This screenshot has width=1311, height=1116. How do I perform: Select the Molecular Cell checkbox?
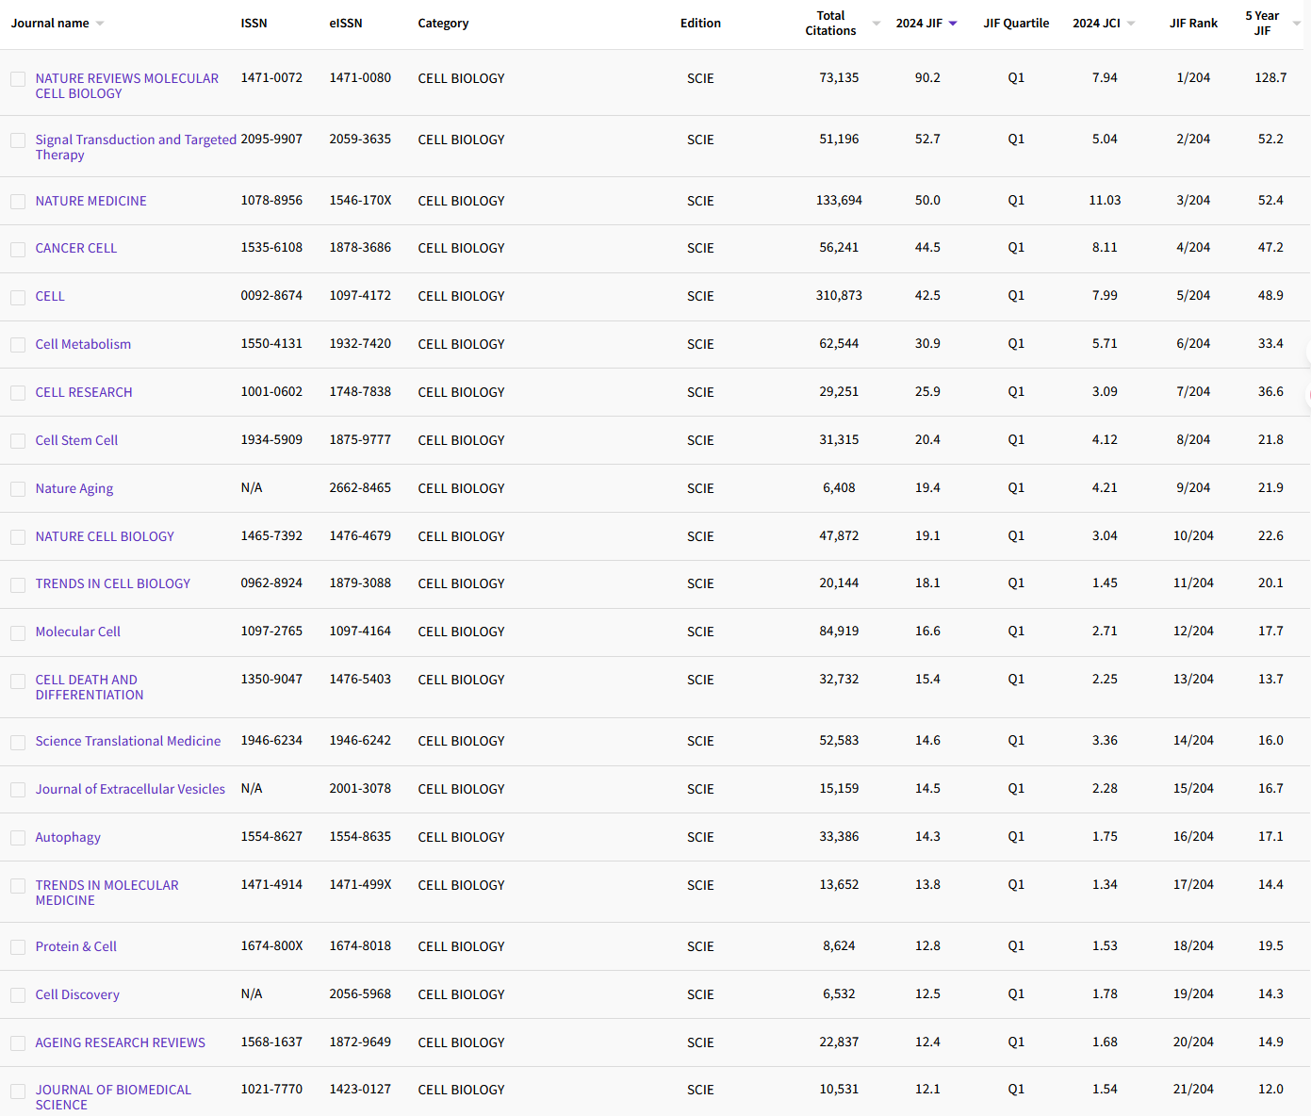click(x=18, y=632)
